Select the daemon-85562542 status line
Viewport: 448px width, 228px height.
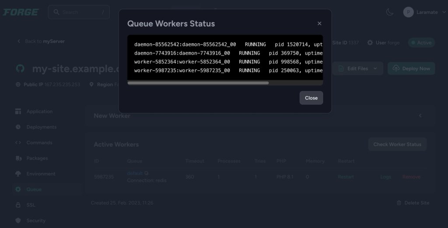228,45
